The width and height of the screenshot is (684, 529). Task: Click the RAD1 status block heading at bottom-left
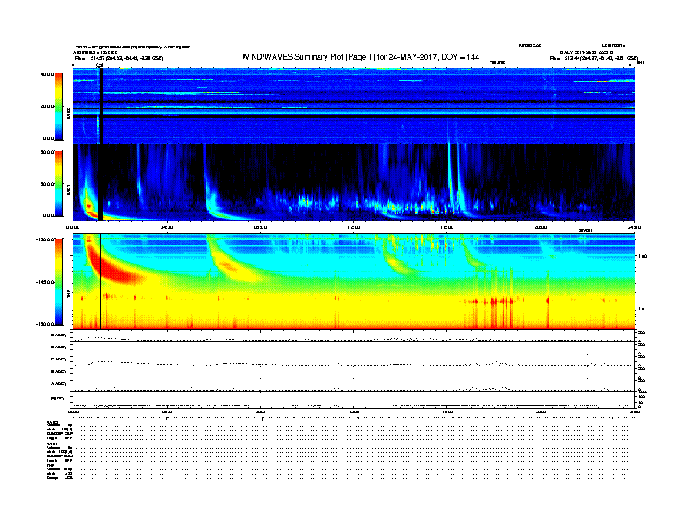pyautogui.click(x=52, y=444)
